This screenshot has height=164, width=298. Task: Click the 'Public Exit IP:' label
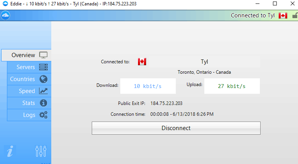pos(131,103)
